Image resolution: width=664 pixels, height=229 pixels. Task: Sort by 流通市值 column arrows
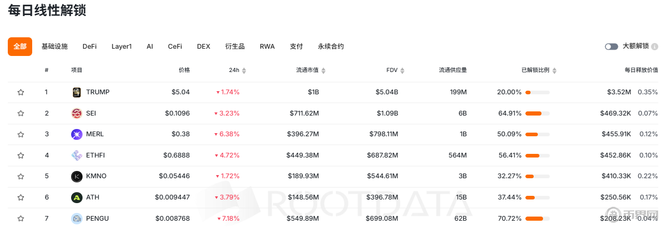pos(323,70)
